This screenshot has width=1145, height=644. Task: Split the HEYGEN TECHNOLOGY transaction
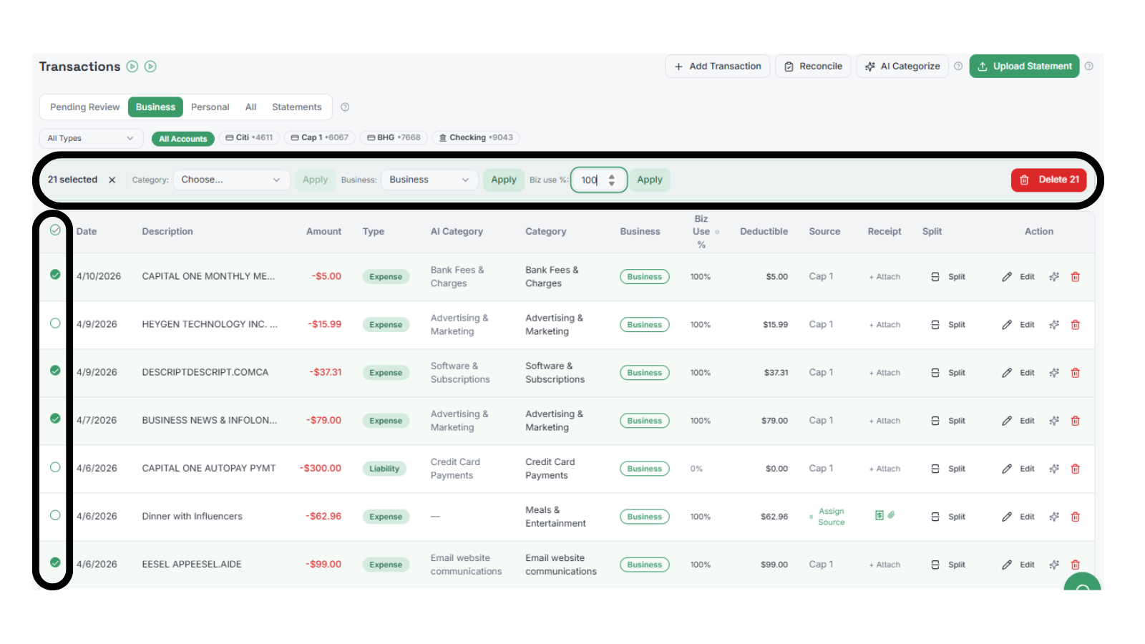click(948, 325)
